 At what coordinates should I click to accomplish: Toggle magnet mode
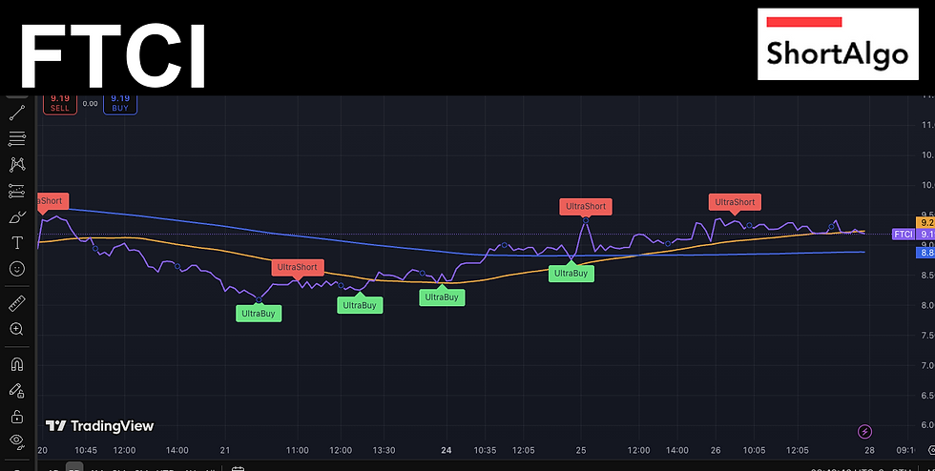pos(17,364)
